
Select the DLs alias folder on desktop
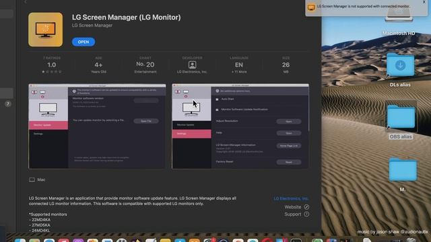tap(400, 70)
